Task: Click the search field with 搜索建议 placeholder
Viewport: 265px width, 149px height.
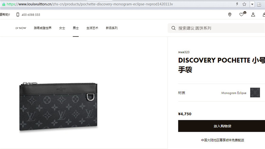Action: point(216,28)
